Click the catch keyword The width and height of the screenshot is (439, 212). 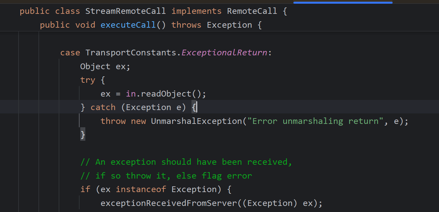click(x=103, y=108)
